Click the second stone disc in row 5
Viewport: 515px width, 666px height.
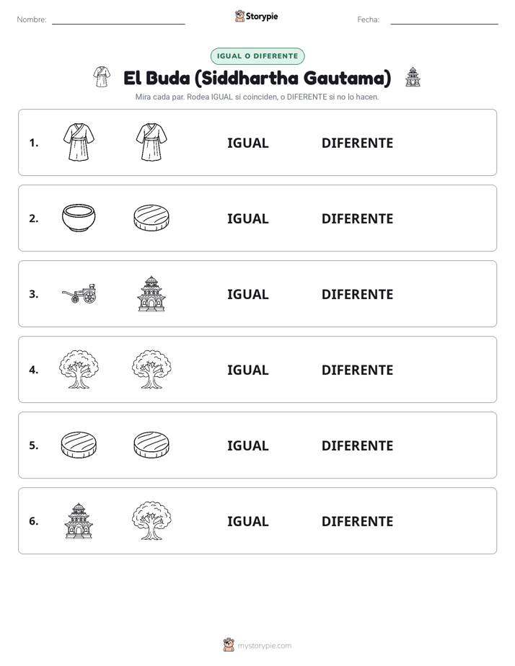click(151, 445)
